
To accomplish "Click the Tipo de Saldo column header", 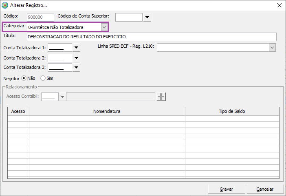I will coord(232,111).
